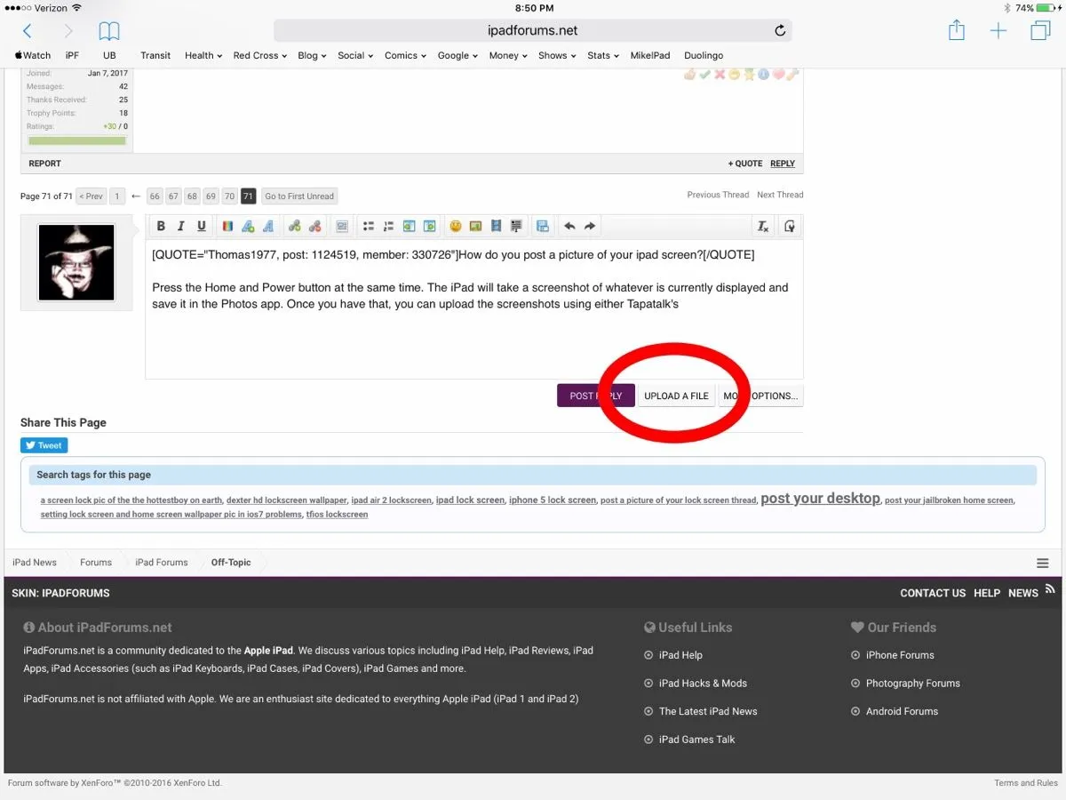This screenshot has width=1066, height=800.
Task: Click inside the reply message text area
Action: coord(473,342)
